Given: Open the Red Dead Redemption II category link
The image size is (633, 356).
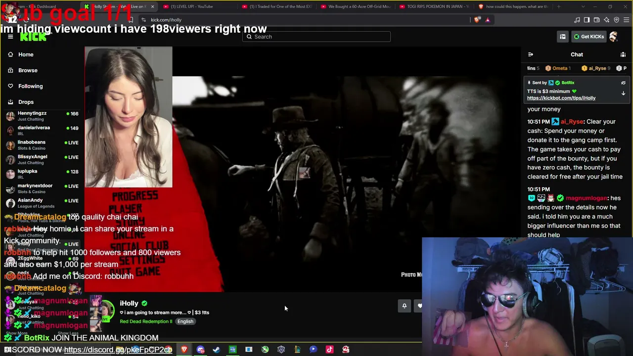Looking at the screenshot, I should coord(146,321).
